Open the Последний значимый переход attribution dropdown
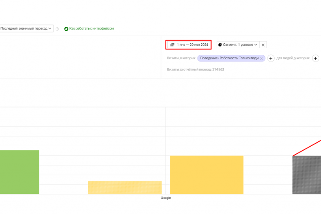The height and width of the screenshot is (214, 321). (x=26, y=29)
